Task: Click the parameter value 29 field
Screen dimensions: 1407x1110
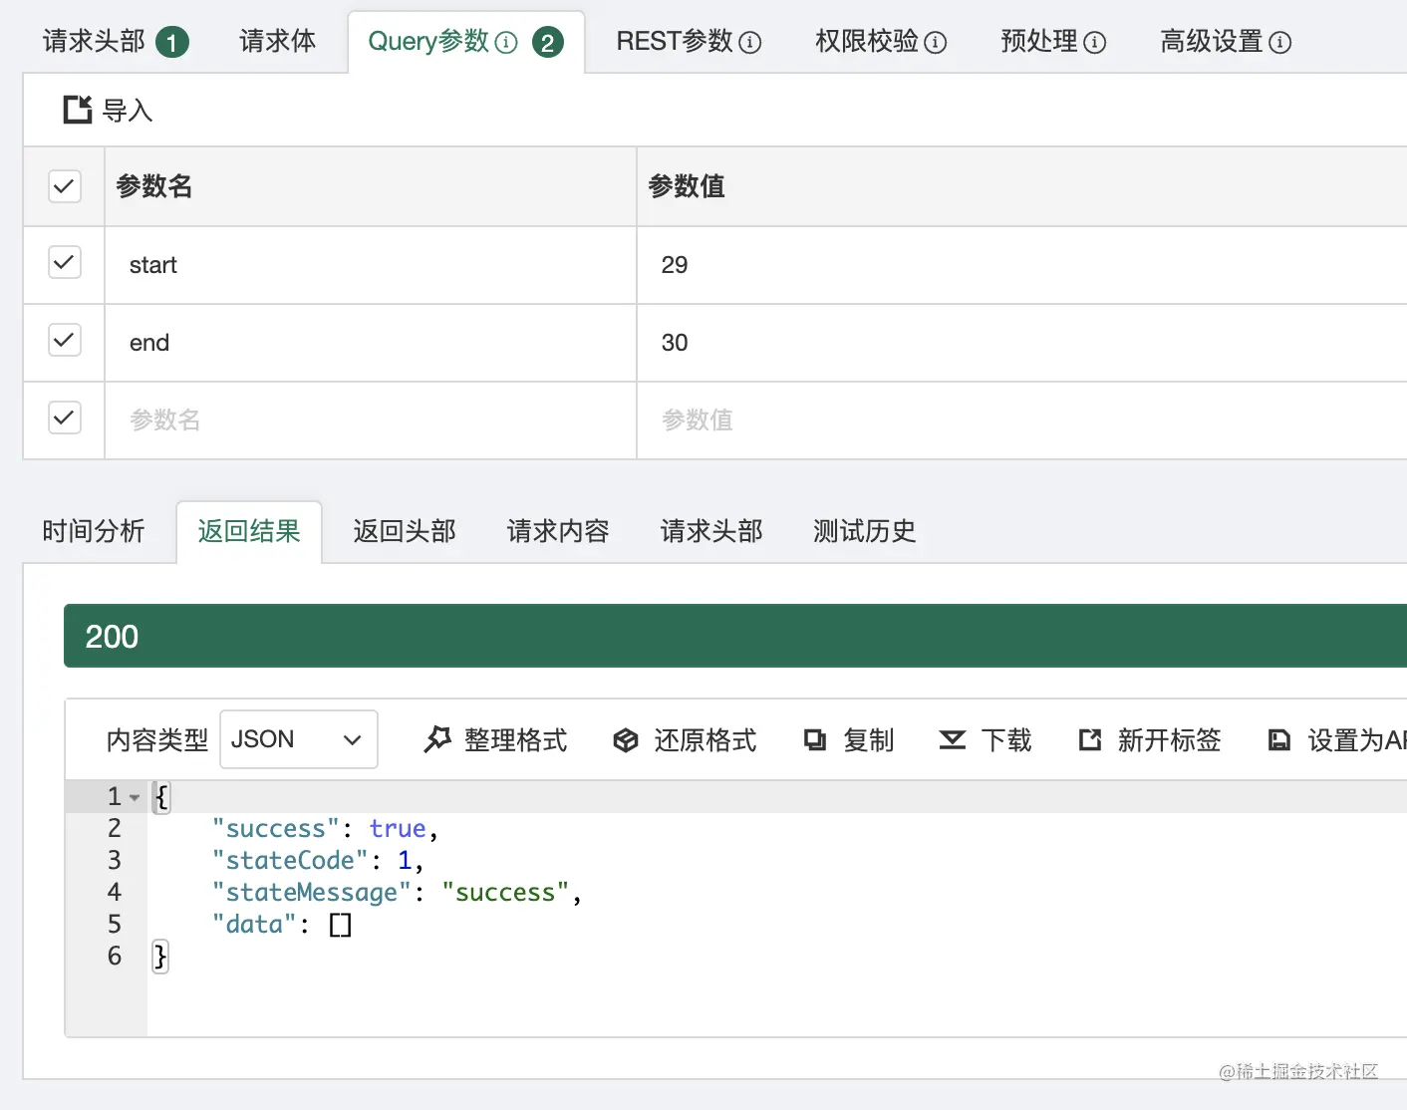Action: pos(1022,265)
